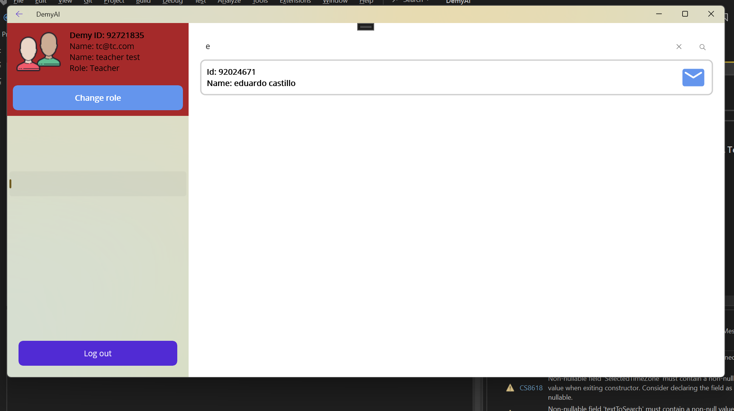
Task: Open the Git menu
Action: tap(88, 2)
